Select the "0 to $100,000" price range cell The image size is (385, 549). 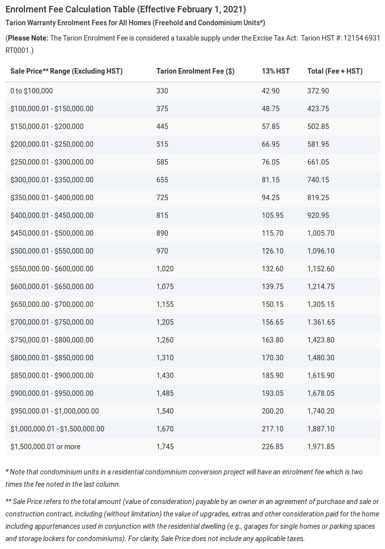[x=32, y=91]
